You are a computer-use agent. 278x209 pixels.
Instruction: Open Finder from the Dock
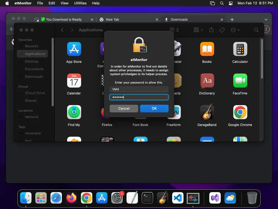click(26, 198)
